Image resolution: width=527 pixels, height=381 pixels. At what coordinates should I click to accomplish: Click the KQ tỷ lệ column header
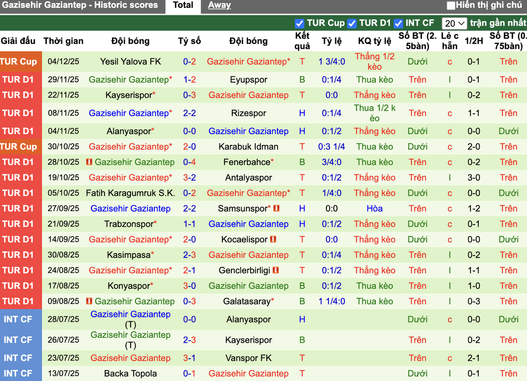pos(375,41)
